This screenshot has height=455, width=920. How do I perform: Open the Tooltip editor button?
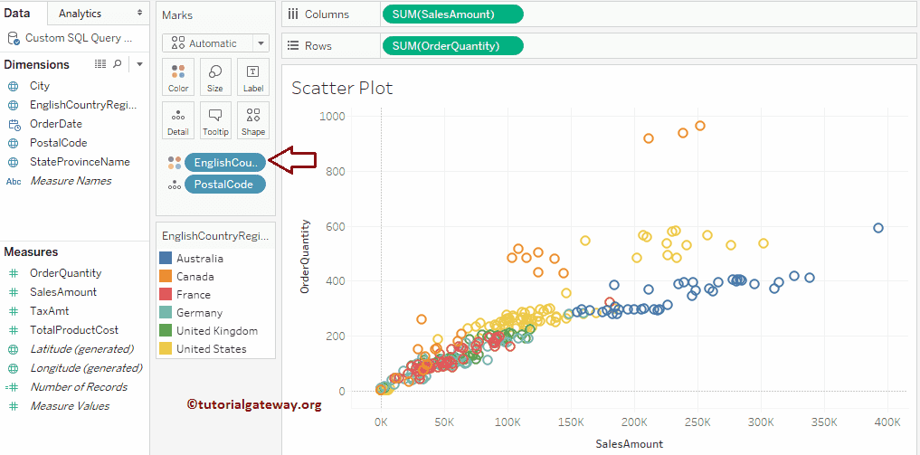coord(215,120)
